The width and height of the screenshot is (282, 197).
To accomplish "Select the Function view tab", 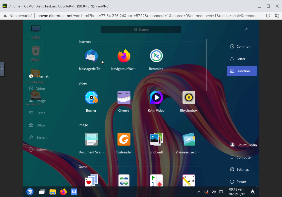I will 241,71.
